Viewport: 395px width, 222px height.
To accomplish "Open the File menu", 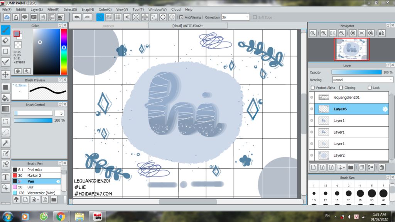I will (7, 9).
